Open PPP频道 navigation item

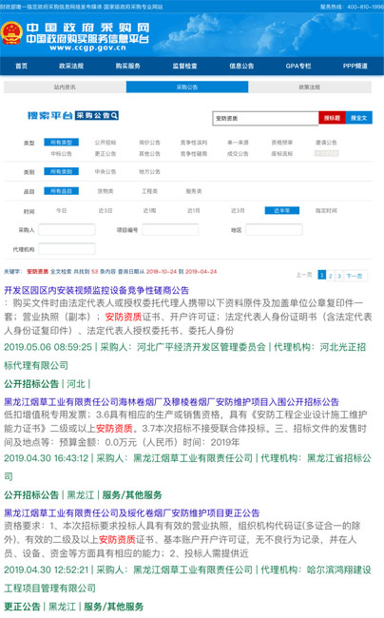[355, 66]
